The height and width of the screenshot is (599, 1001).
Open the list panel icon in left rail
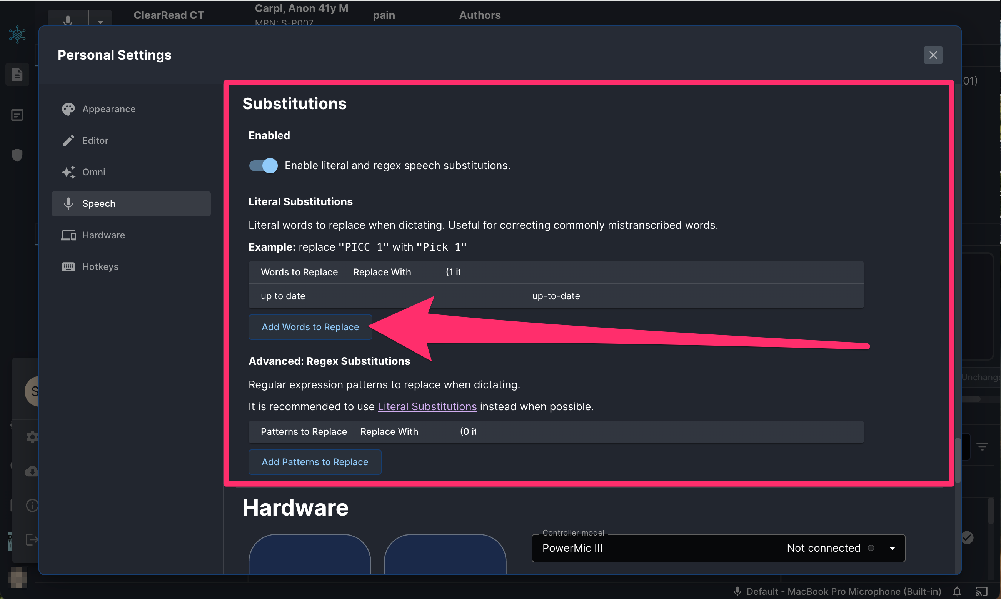(17, 115)
